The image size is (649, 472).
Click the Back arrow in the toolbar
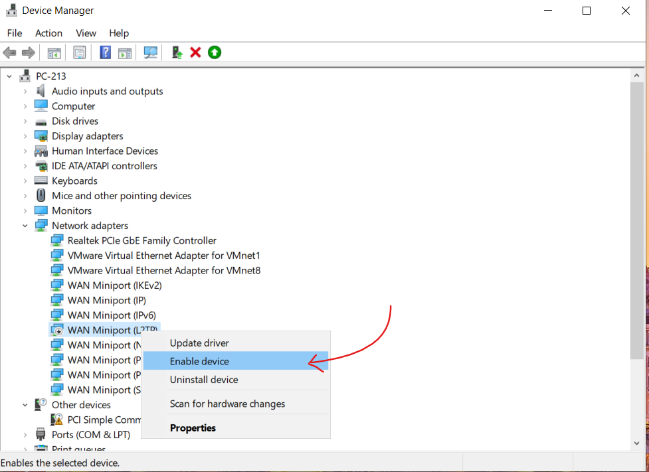[9, 52]
